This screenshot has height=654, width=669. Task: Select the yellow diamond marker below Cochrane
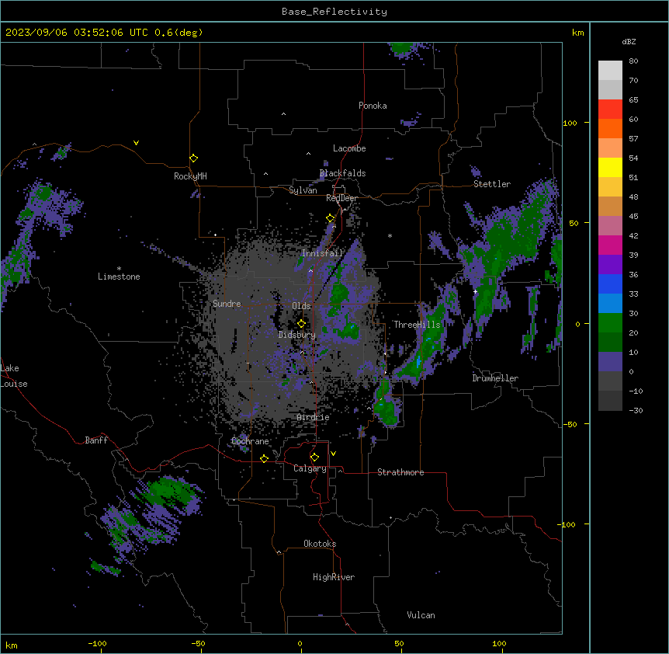click(265, 458)
